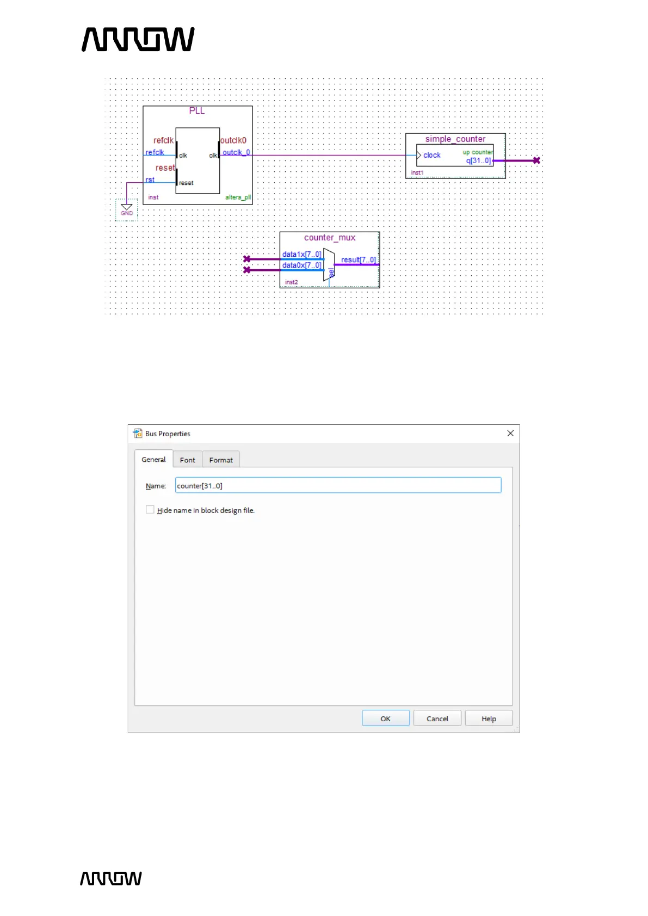648x916 pixels.
Task: Switch to the Font tab
Action: pos(188,460)
